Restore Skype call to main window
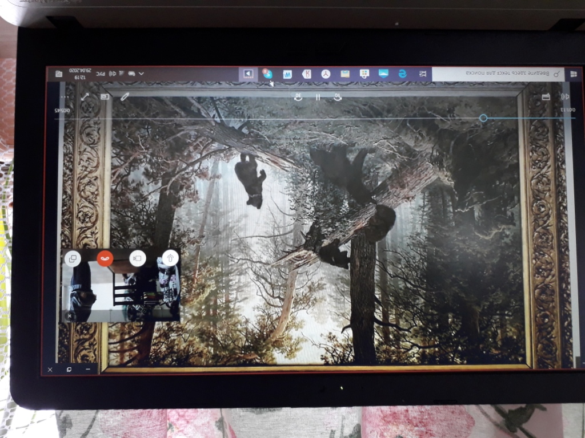This screenshot has width=585, height=438. click(x=73, y=258)
